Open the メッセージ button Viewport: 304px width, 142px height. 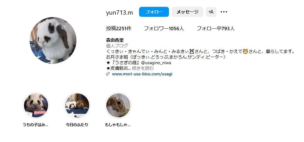click(187, 12)
